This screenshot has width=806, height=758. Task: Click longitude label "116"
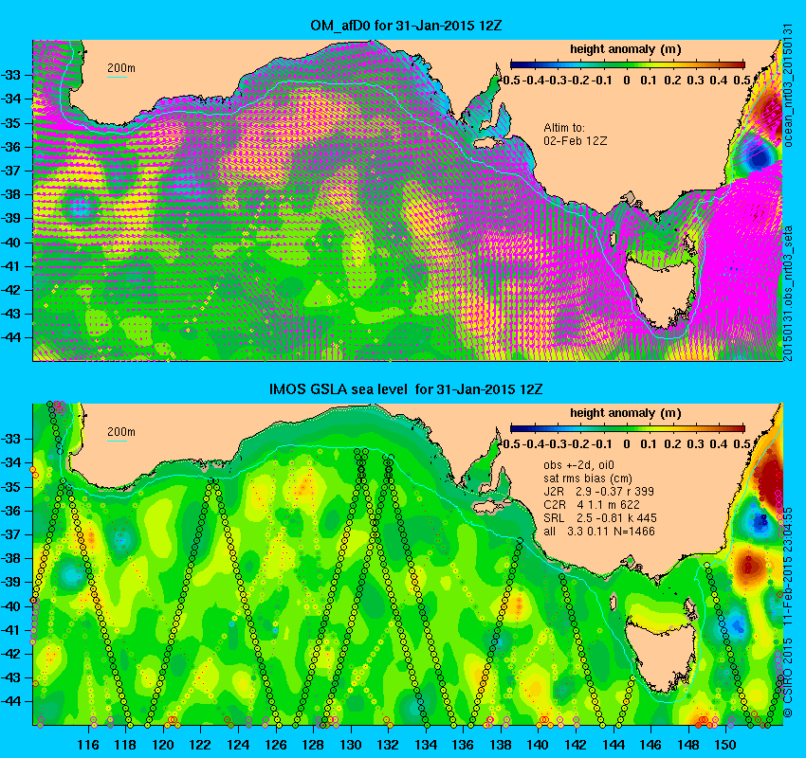pos(89,745)
